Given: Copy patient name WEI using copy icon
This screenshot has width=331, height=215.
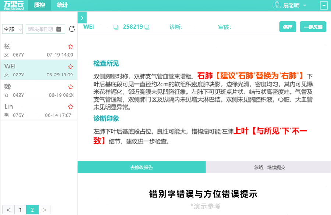Looking at the screenshot, I should pos(116,27).
